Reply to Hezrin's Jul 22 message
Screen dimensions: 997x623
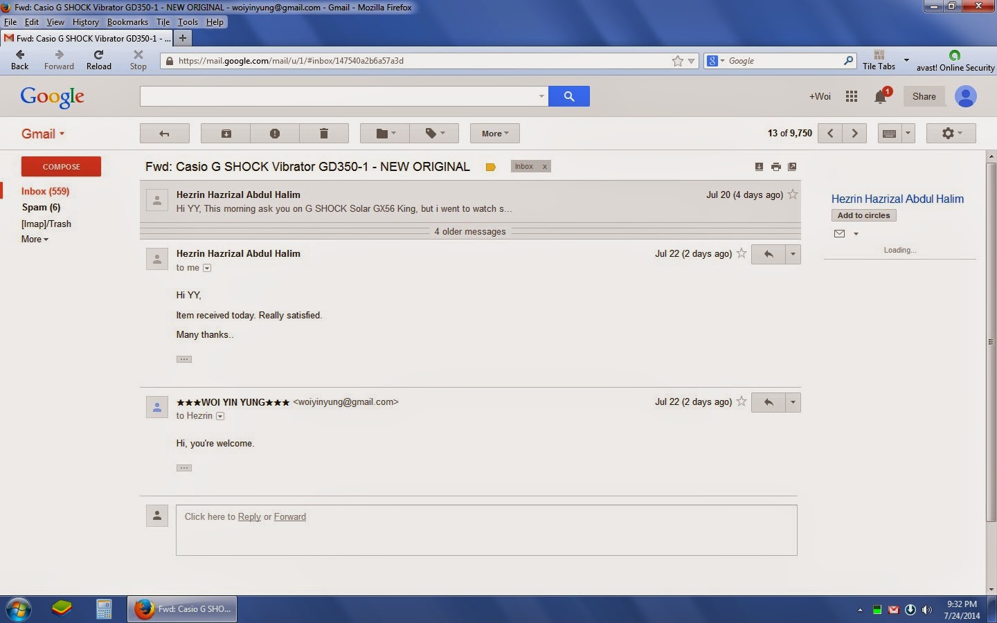coord(769,254)
